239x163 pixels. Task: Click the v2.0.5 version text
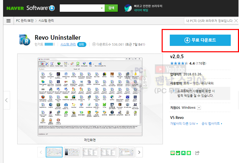[x=177, y=57]
